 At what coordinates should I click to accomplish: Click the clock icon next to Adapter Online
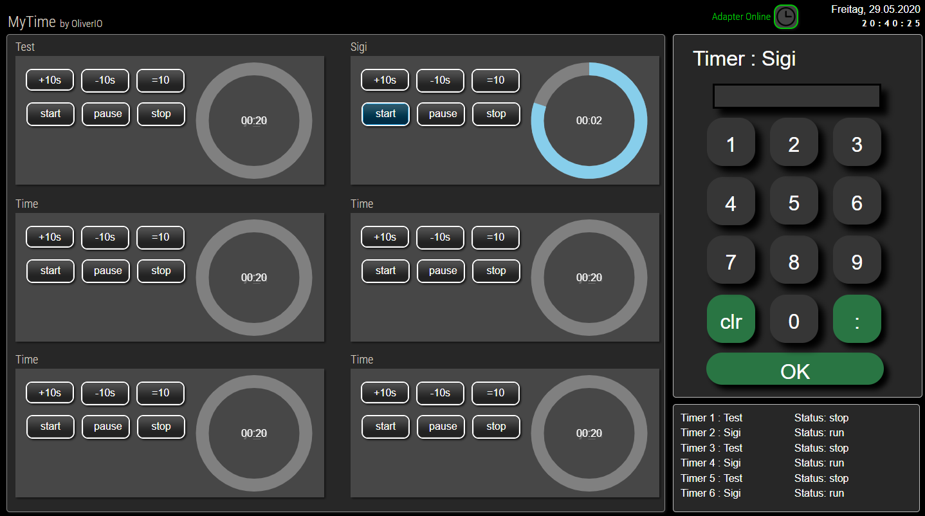click(785, 17)
